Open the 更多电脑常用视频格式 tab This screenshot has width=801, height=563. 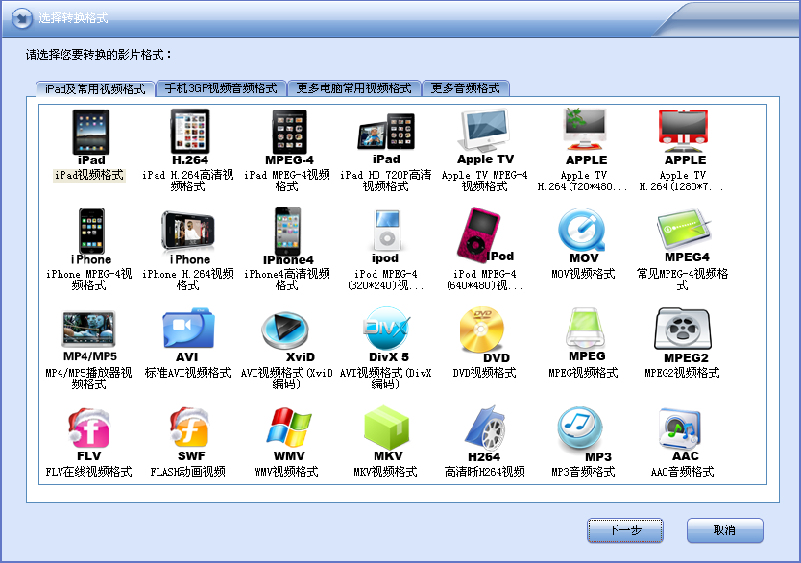(x=353, y=87)
